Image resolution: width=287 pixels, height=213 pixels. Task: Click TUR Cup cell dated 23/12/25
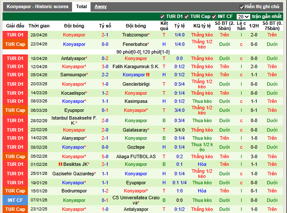pos(15,209)
